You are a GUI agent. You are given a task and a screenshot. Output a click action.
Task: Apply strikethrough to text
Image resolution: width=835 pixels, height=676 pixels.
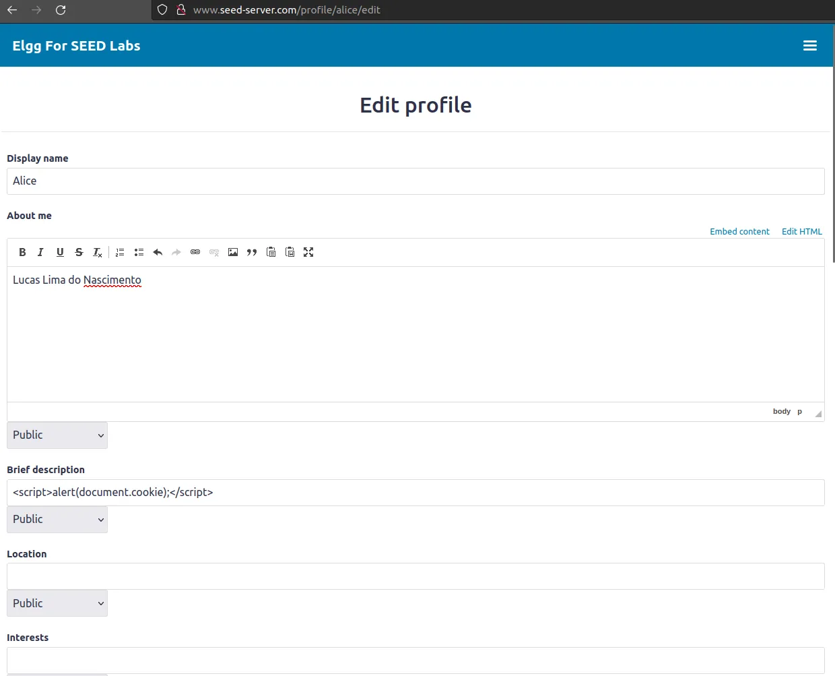point(79,252)
